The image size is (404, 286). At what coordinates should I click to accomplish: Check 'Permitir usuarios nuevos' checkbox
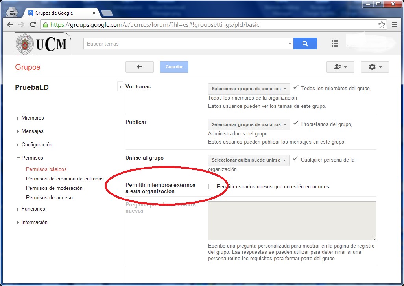click(211, 187)
